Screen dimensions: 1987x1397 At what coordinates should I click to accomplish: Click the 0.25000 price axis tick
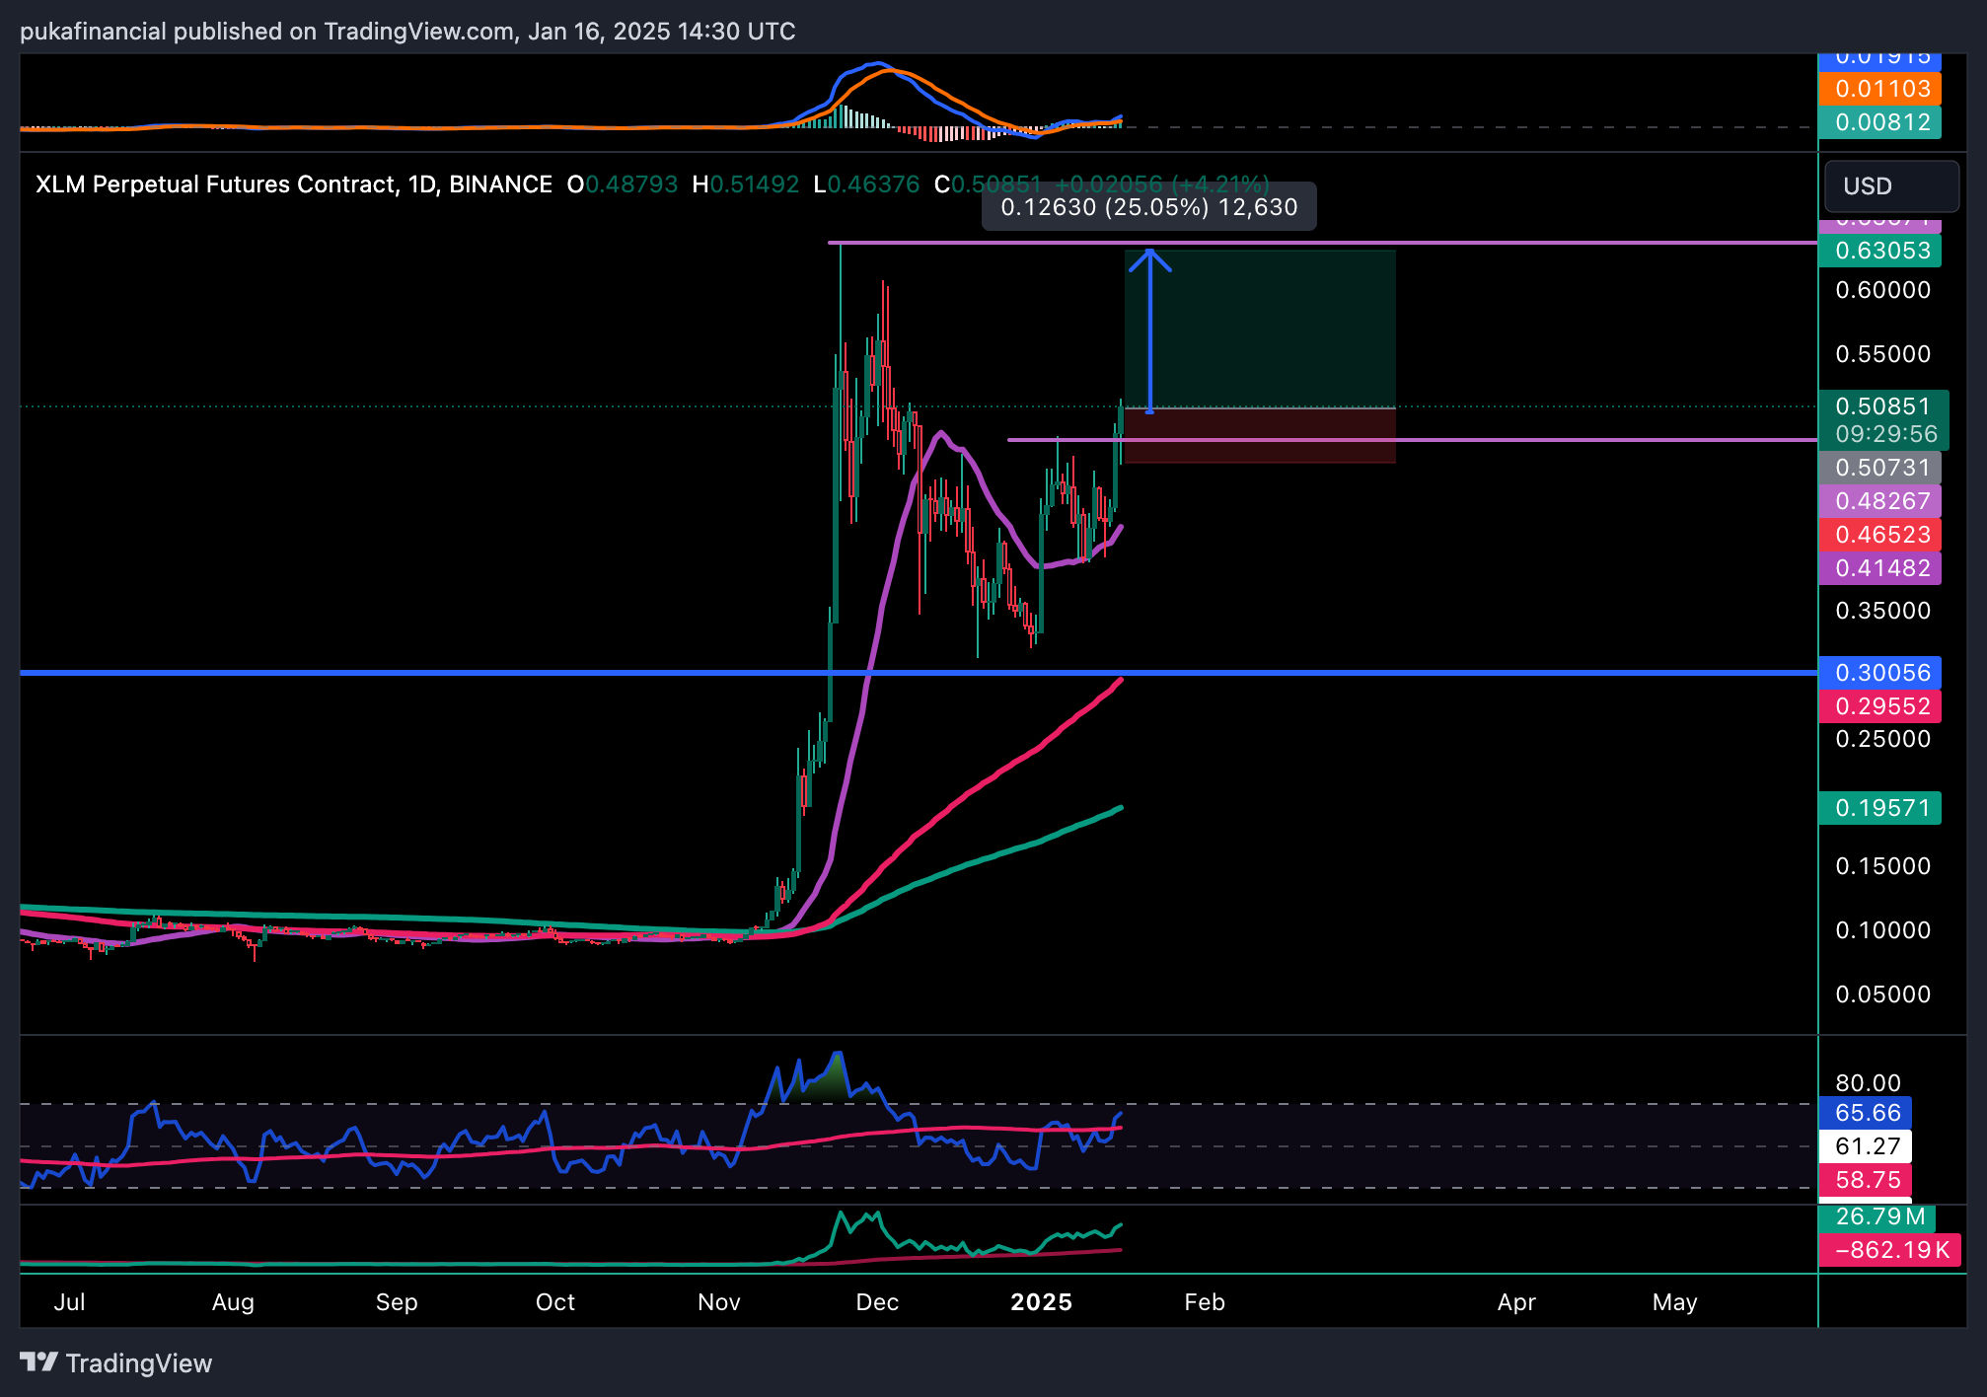pos(1882,739)
